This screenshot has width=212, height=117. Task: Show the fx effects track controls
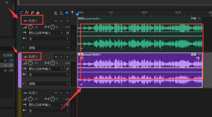pyautogui.click(x=26, y=13)
